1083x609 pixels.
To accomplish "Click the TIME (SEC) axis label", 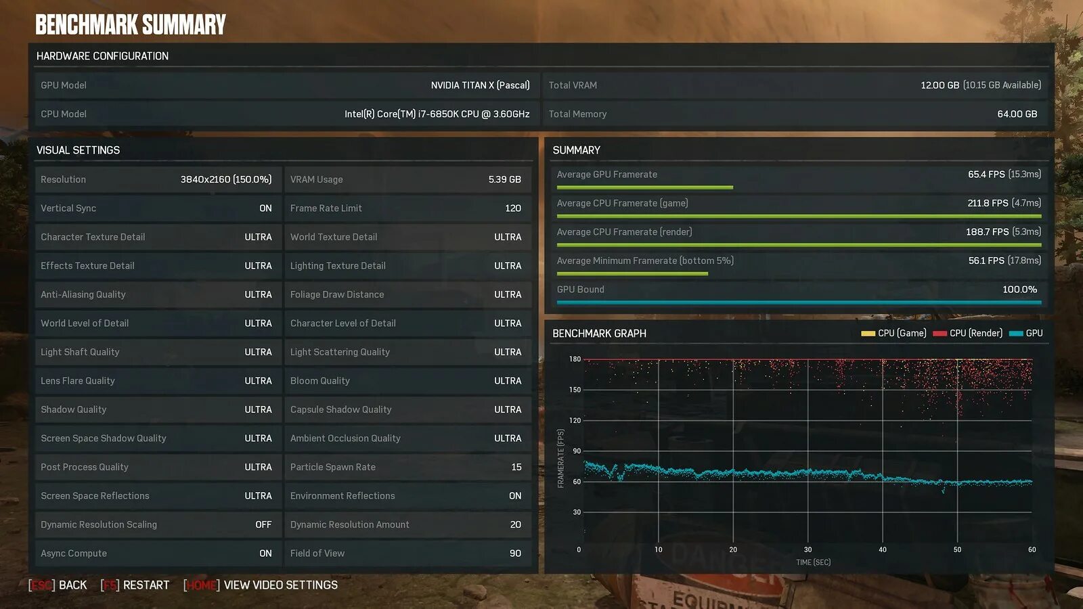I will click(813, 562).
